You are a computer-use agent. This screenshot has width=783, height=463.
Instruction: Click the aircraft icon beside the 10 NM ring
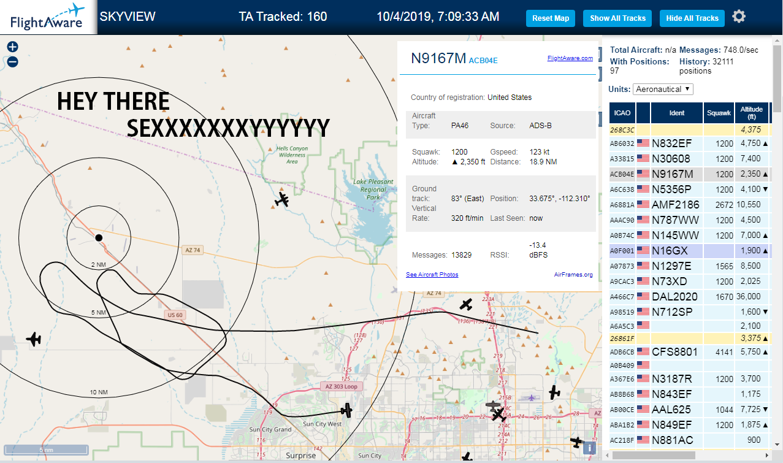tap(33, 339)
